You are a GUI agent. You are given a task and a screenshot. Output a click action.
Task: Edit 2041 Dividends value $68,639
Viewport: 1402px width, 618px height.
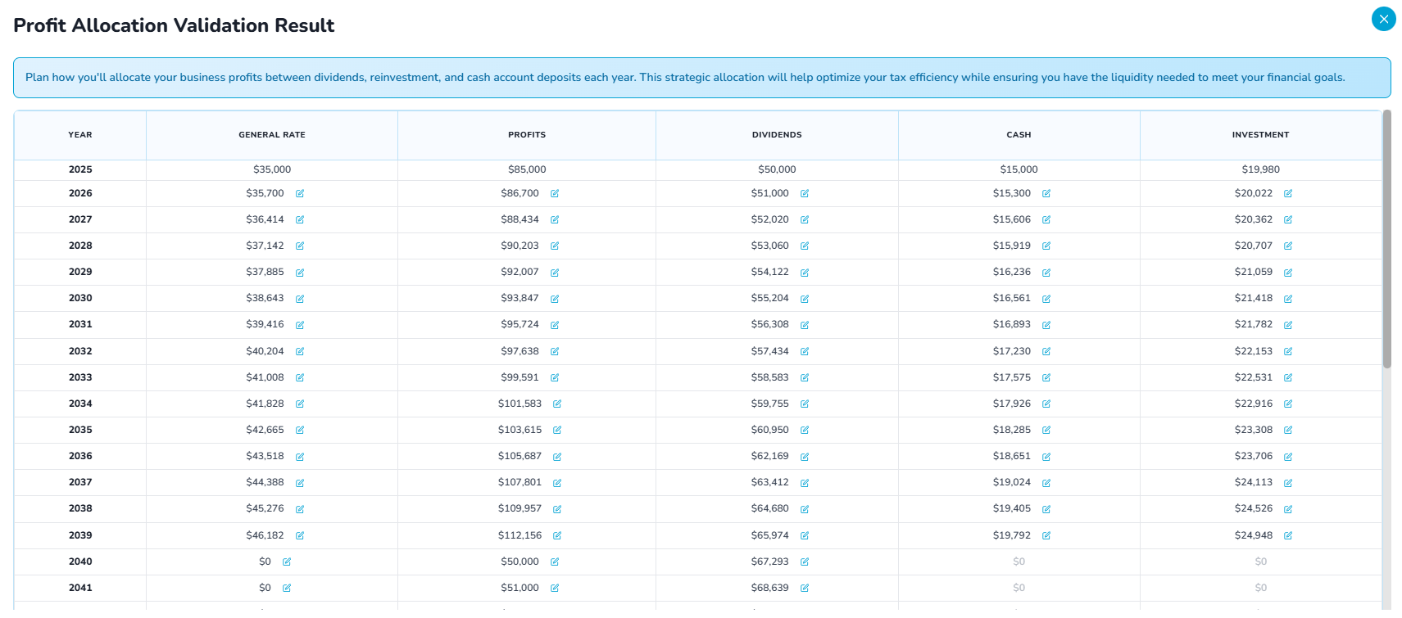point(805,589)
